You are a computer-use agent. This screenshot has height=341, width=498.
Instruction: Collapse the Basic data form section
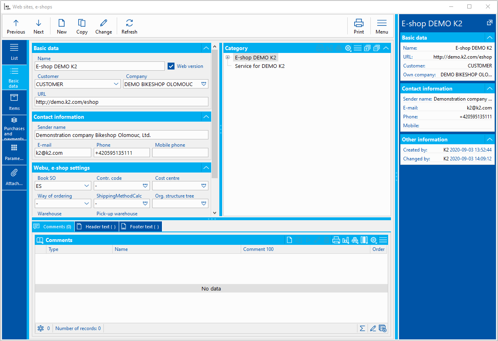(206, 48)
